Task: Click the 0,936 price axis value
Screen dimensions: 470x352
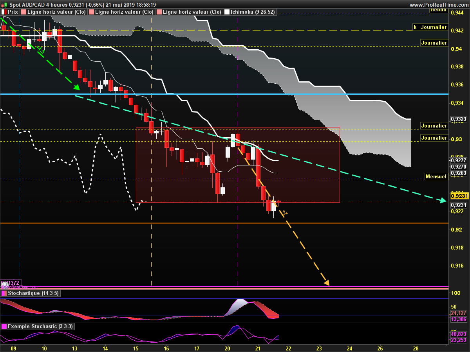Action: coord(457,84)
